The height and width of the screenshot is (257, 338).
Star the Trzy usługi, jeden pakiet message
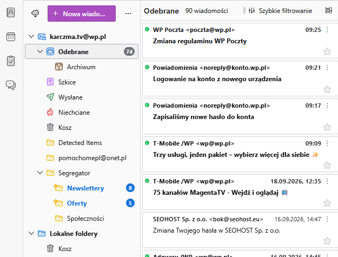[327, 165]
